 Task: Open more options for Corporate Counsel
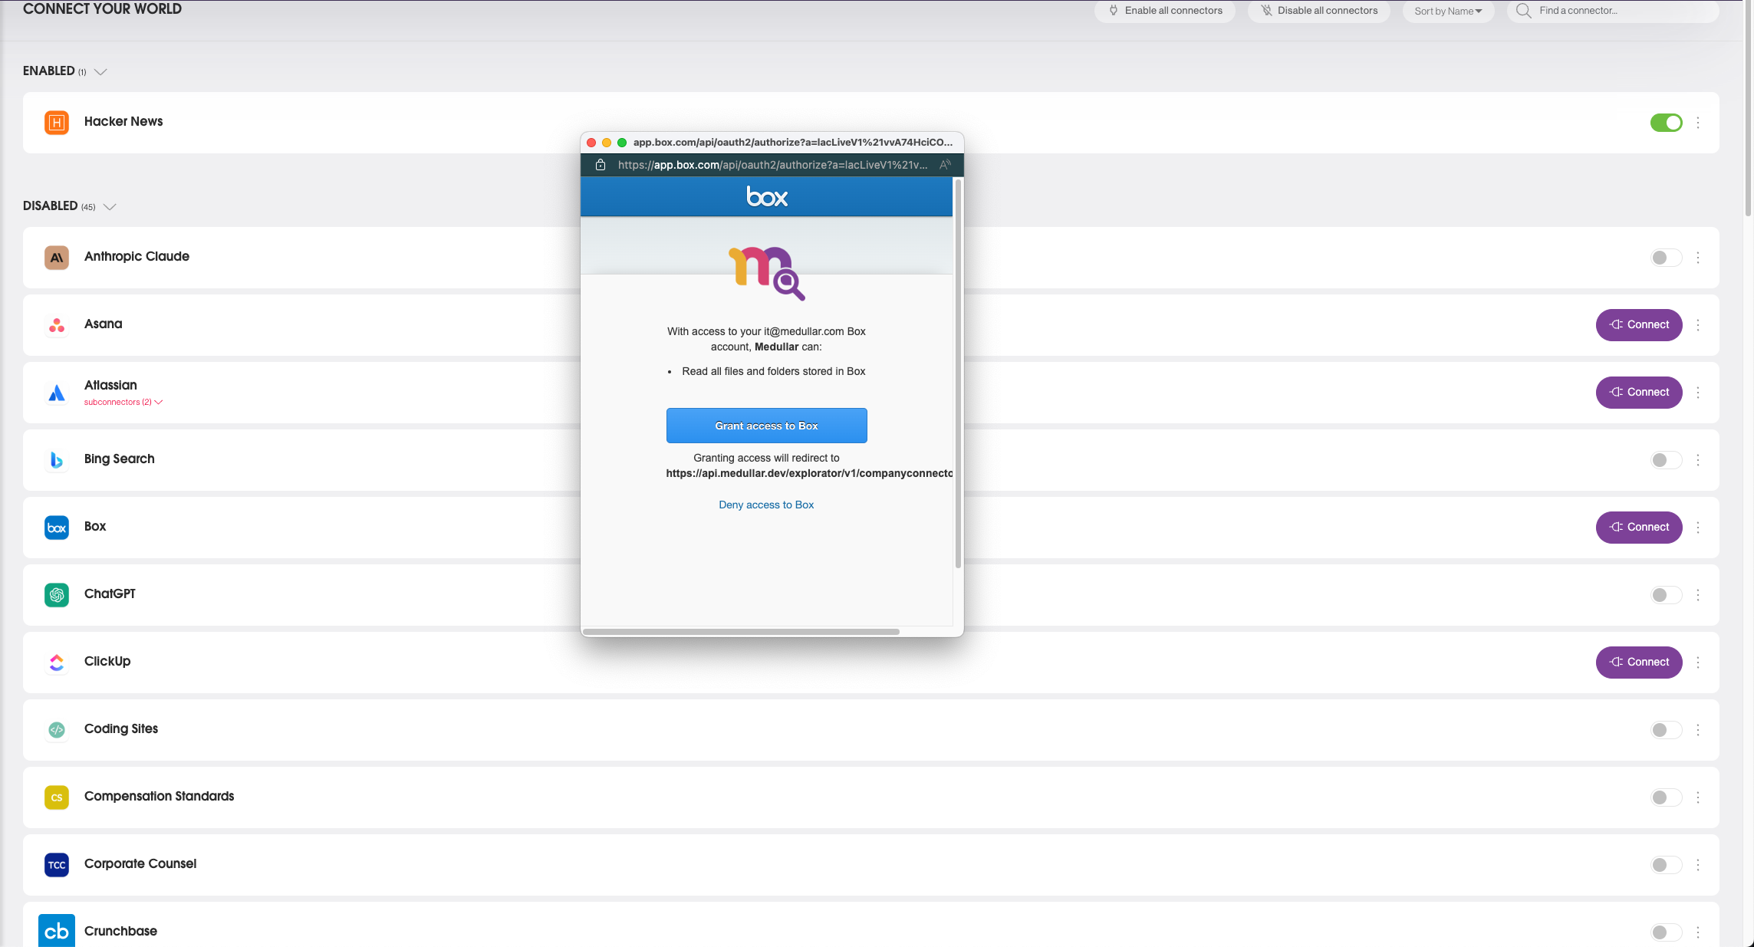(1698, 865)
